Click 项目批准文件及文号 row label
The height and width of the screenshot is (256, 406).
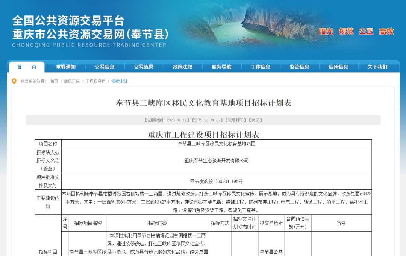pyautogui.click(x=48, y=181)
